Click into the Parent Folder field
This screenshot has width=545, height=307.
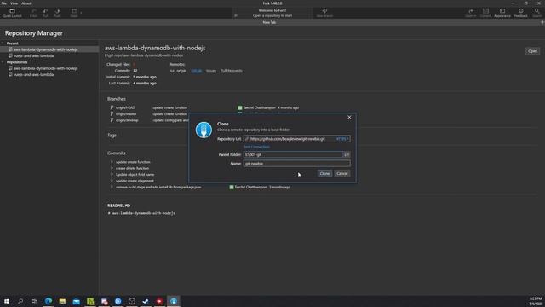coord(293,154)
